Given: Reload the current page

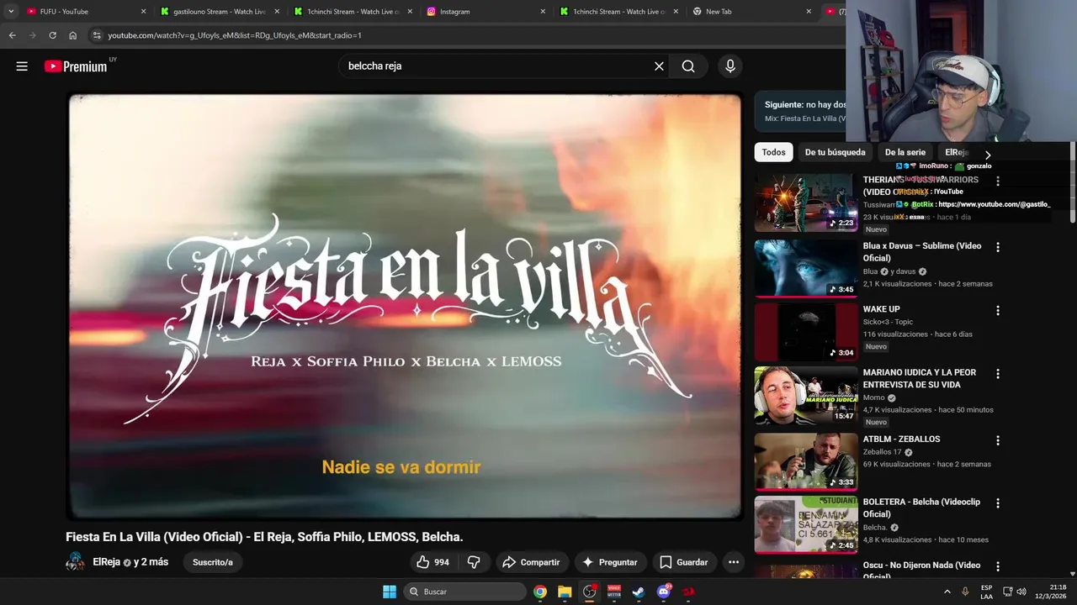Looking at the screenshot, I should click(x=52, y=35).
